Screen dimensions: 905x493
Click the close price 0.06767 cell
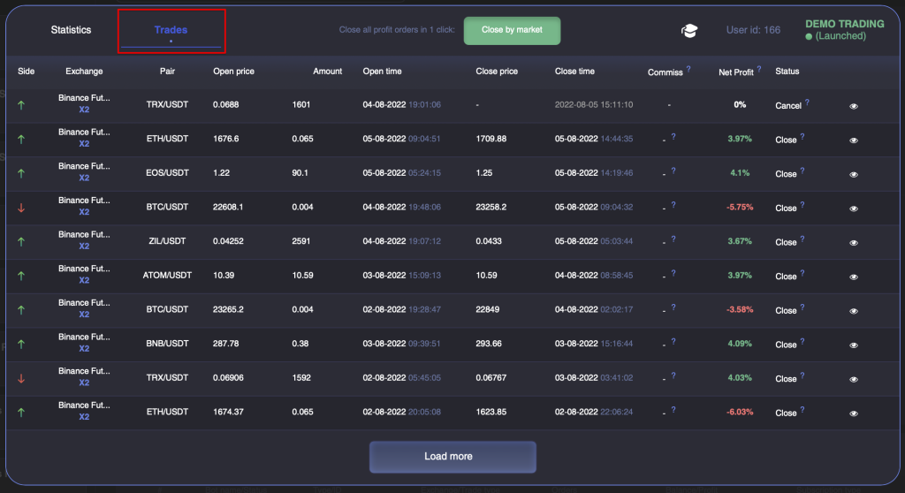491,377
